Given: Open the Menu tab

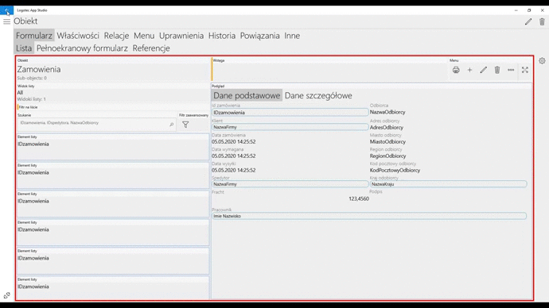Looking at the screenshot, I should (x=144, y=36).
